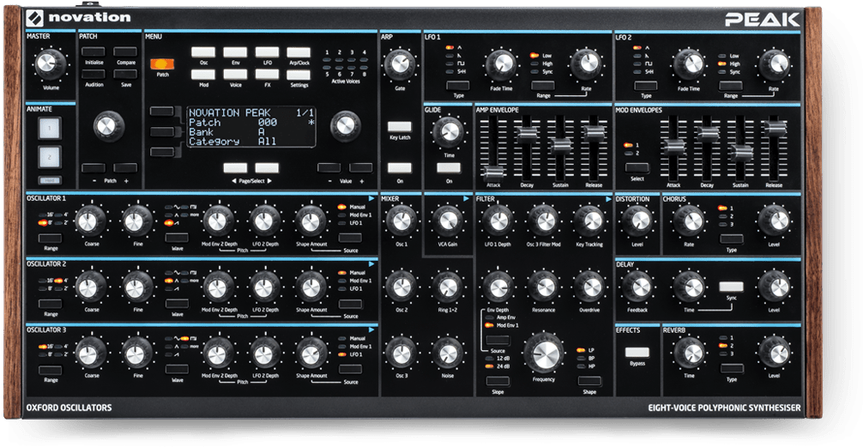863x447 pixels.
Task: Go to next page with Page/Select right
Action: point(267,168)
